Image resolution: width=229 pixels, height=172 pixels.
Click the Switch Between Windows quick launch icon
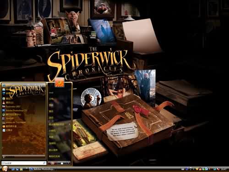pos(17,169)
